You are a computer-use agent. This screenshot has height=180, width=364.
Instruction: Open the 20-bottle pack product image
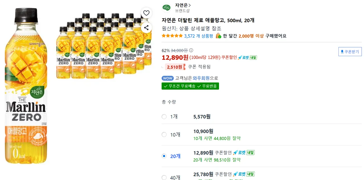point(104,46)
